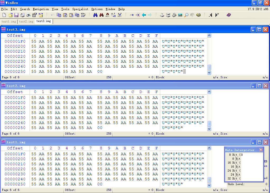Open Properties via the clipboard checklist icon
The height and width of the screenshot is (193, 270).
(34, 15)
